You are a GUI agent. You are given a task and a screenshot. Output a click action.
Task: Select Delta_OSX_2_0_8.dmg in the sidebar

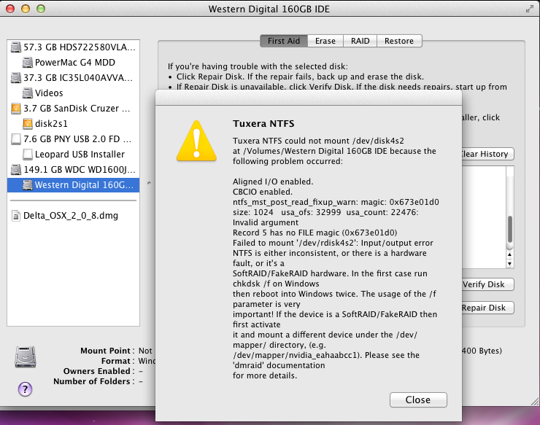(x=74, y=216)
